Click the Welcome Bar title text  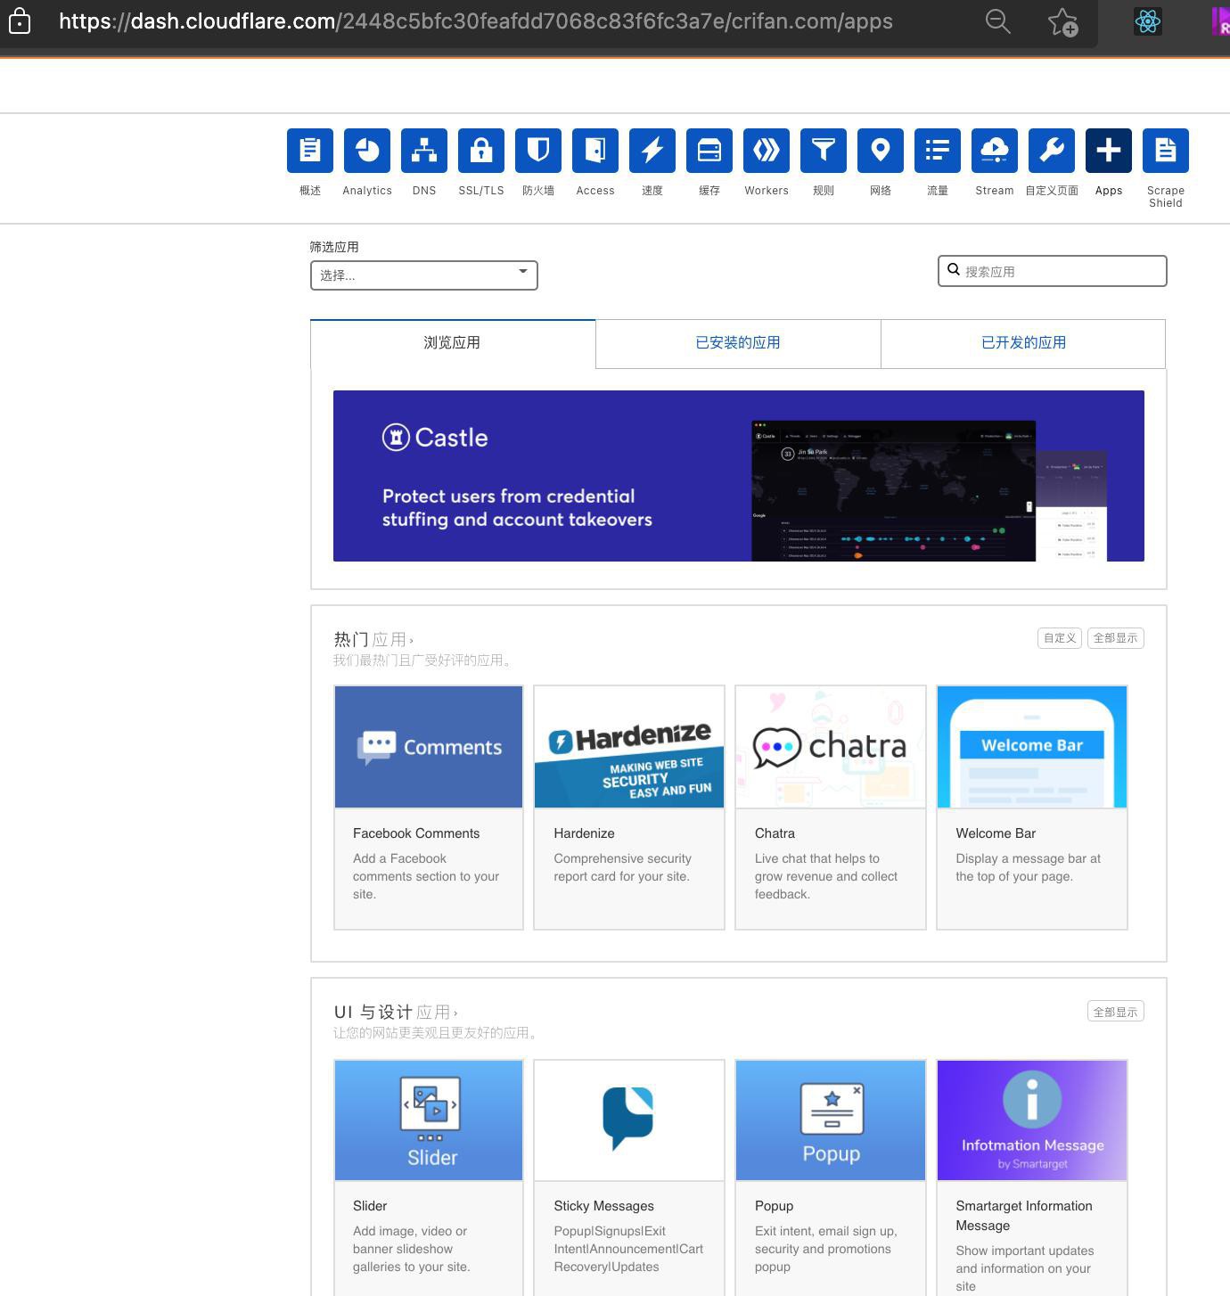pyautogui.click(x=996, y=833)
